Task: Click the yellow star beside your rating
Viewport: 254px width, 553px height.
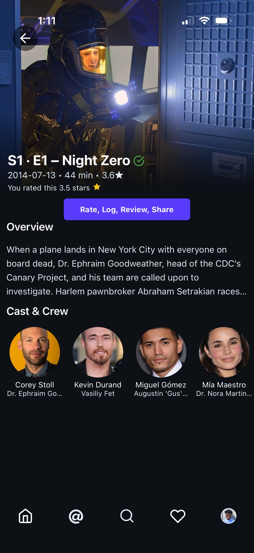Action: click(97, 187)
